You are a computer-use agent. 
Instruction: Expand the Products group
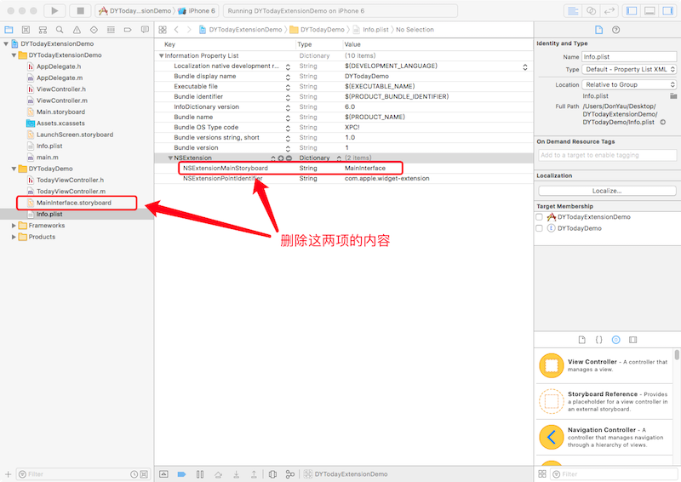pos(14,237)
